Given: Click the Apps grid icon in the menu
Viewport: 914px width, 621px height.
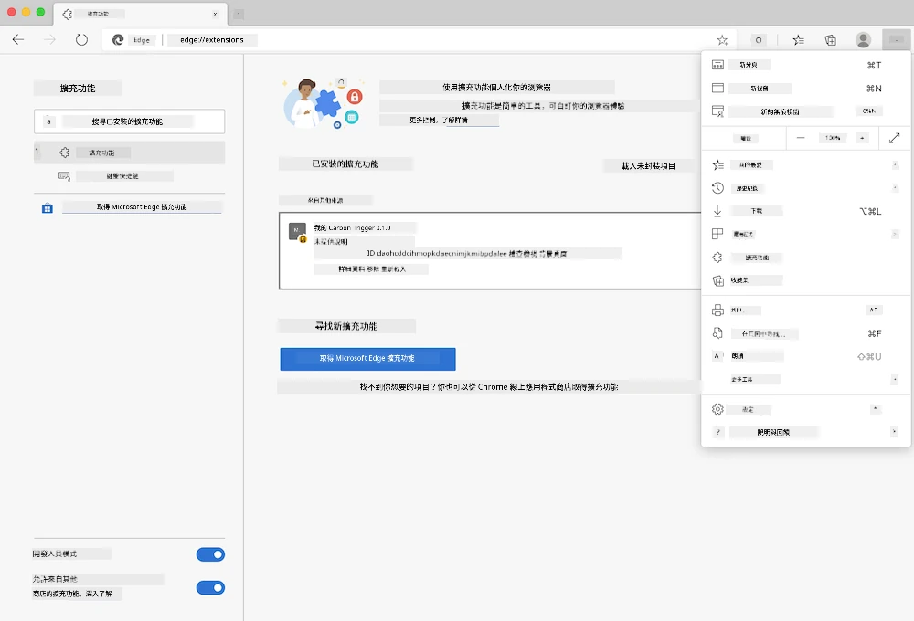Looking at the screenshot, I should pyautogui.click(x=717, y=234).
